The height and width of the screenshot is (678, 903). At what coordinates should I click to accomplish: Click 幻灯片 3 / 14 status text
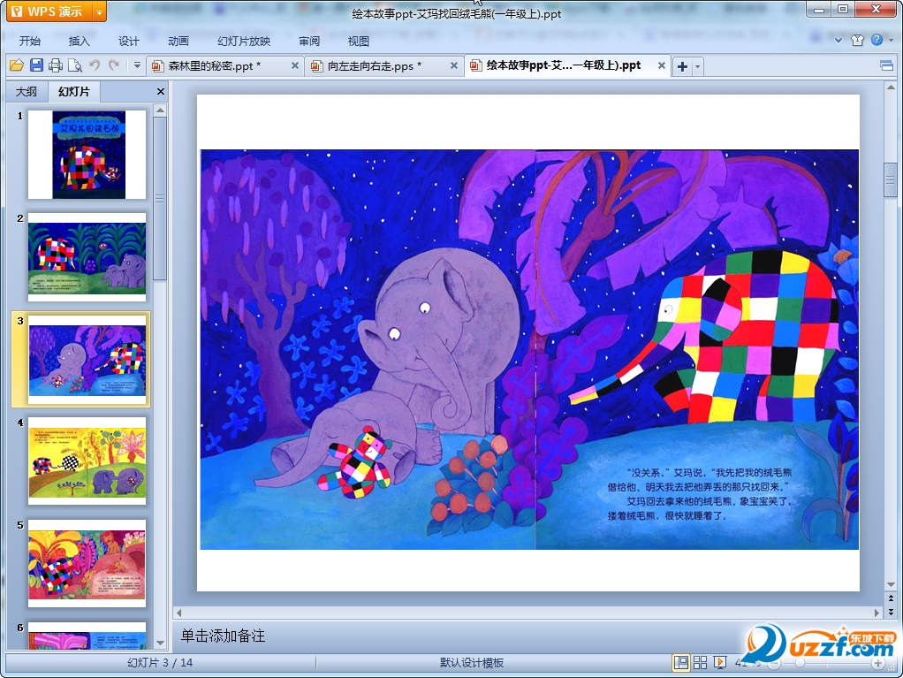click(x=160, y=663)
